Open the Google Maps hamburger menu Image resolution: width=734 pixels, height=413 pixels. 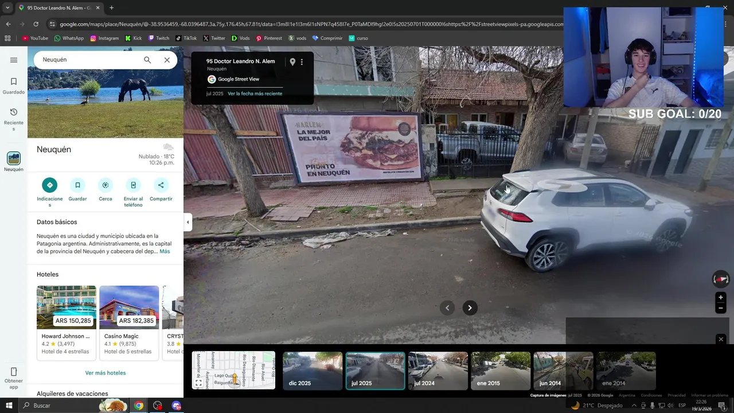[14, 60]
